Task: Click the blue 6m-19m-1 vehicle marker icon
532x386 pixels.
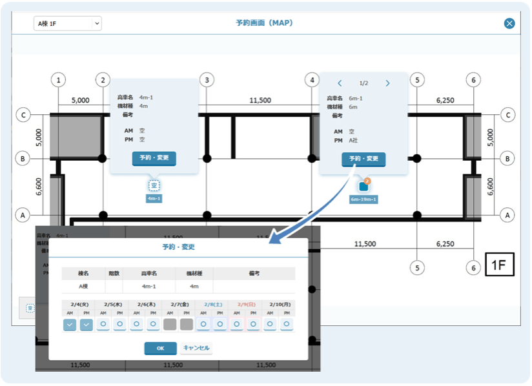Action: pos(363,187)
